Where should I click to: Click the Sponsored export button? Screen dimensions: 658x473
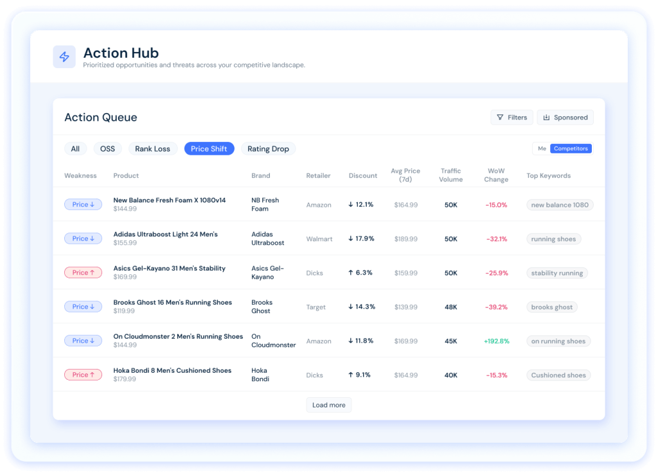[565, 118]
